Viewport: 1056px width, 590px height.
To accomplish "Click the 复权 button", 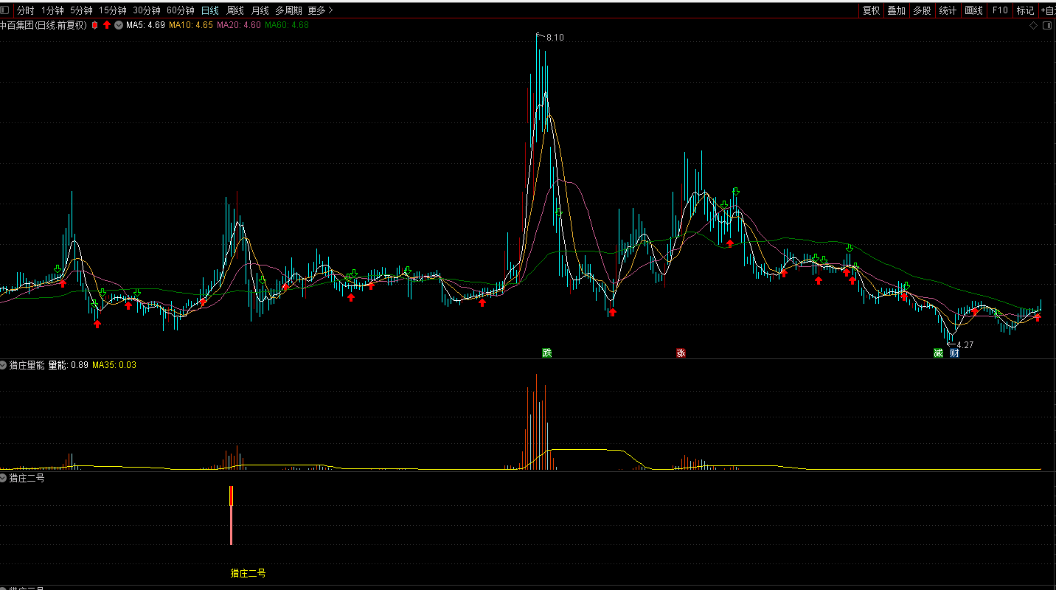I will pyautogui.click(x=872, y=10).
